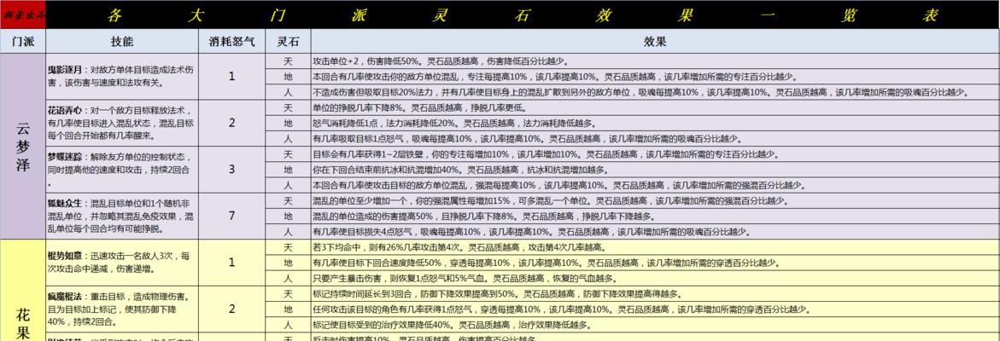Select effect 本回合有几率使攻击你的敌方单位混乱
Screen dimensions: 1000x341
655,77
